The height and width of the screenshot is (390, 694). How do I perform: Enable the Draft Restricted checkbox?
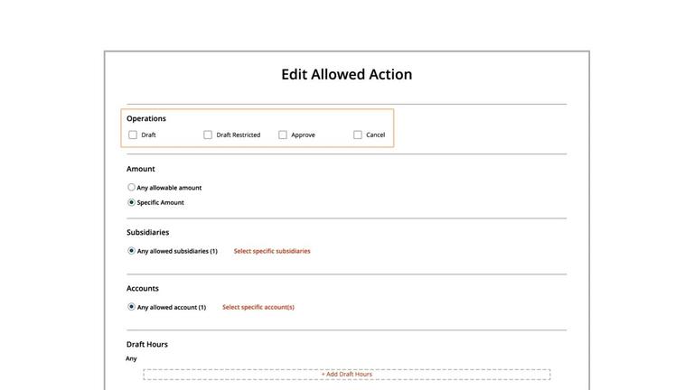(208, 135)
